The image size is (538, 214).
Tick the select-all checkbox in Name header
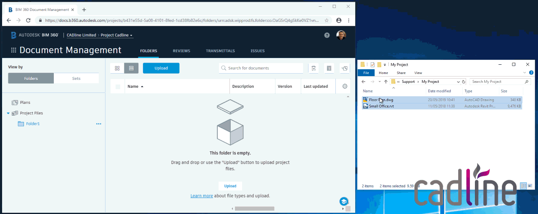pyautogui.click(x=118, y=87)
